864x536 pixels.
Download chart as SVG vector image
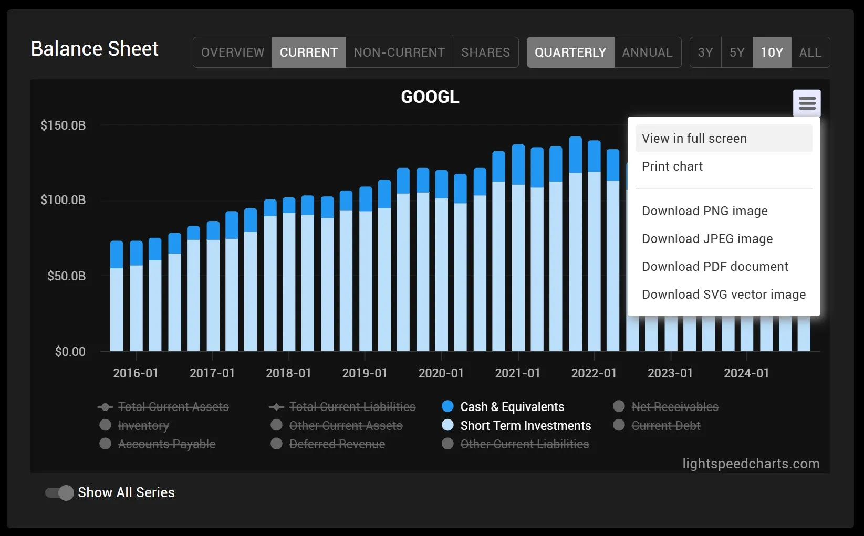[x=724, y=295]
